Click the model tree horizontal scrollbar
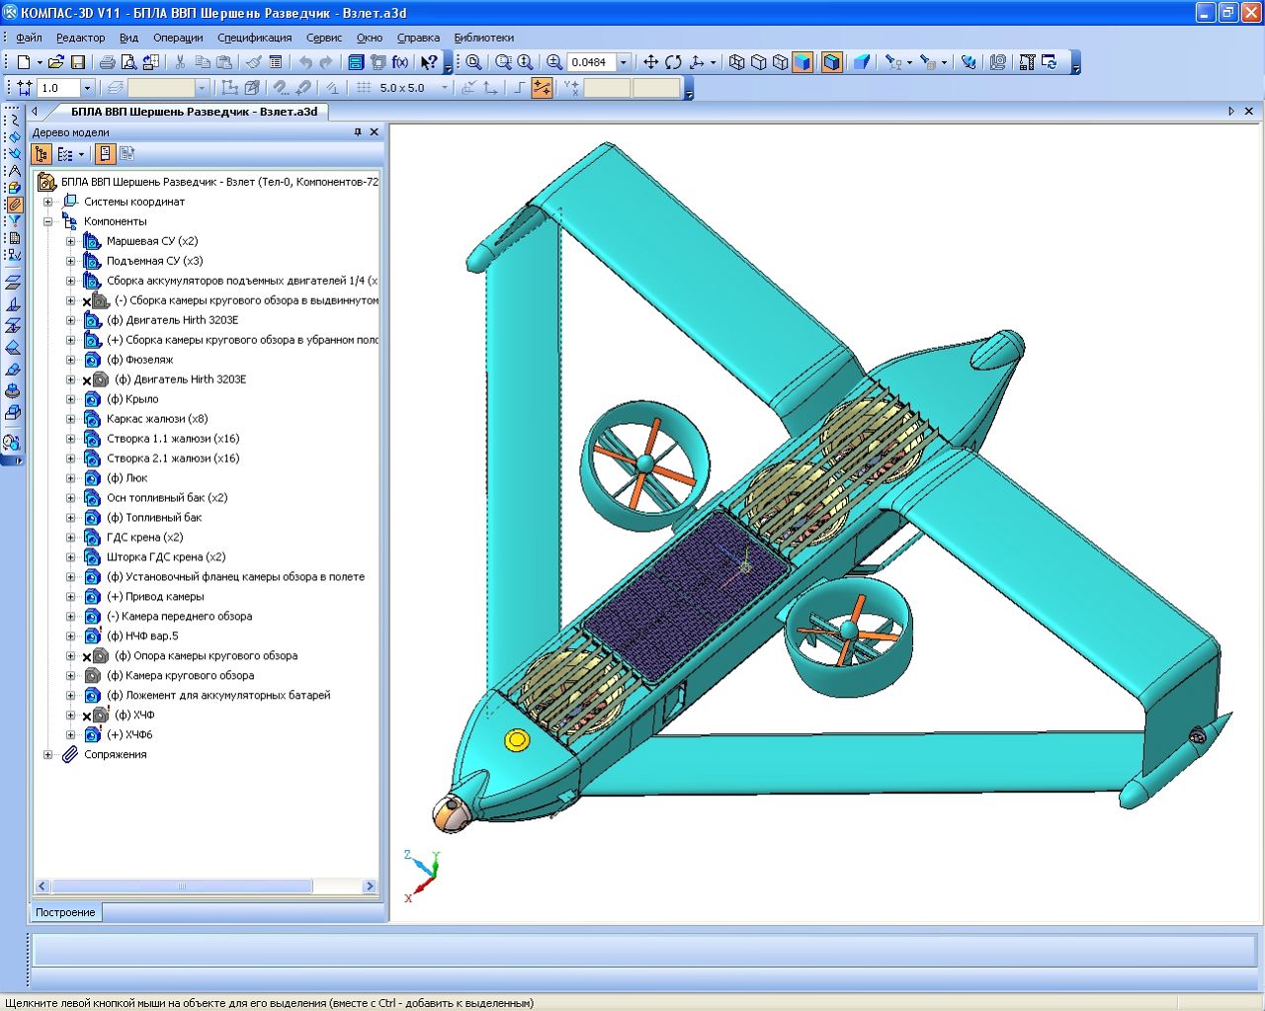The width and height of the screenshot is (1265, 1011). (x=182, y=886)
